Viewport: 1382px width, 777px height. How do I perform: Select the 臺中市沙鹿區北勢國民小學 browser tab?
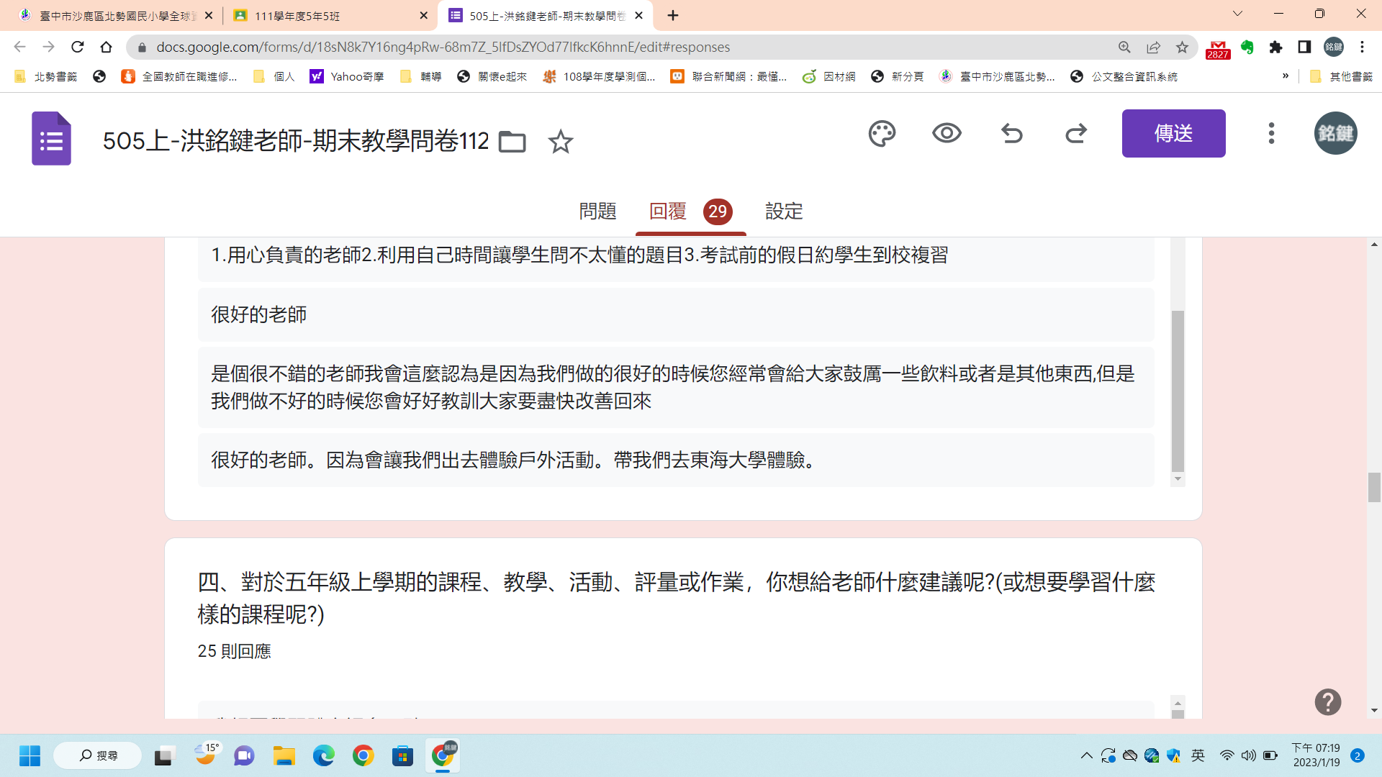[x=115, y=15]
